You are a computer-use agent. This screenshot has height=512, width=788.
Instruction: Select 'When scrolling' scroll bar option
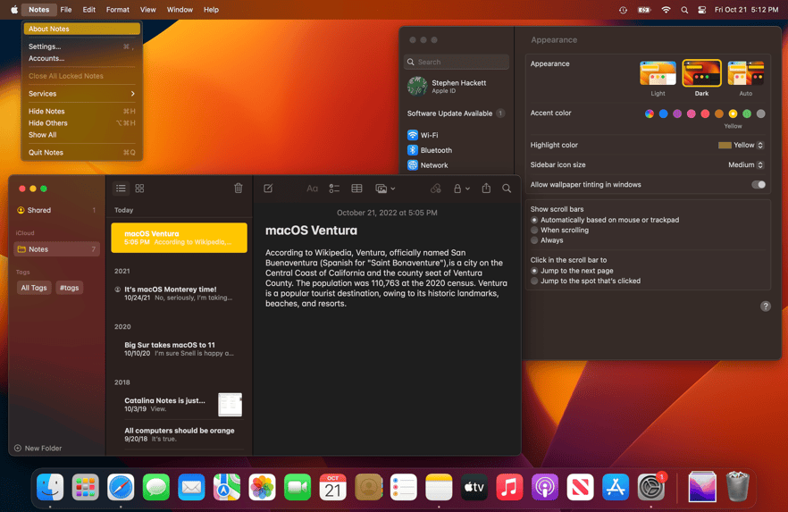(x=534, y=231)
